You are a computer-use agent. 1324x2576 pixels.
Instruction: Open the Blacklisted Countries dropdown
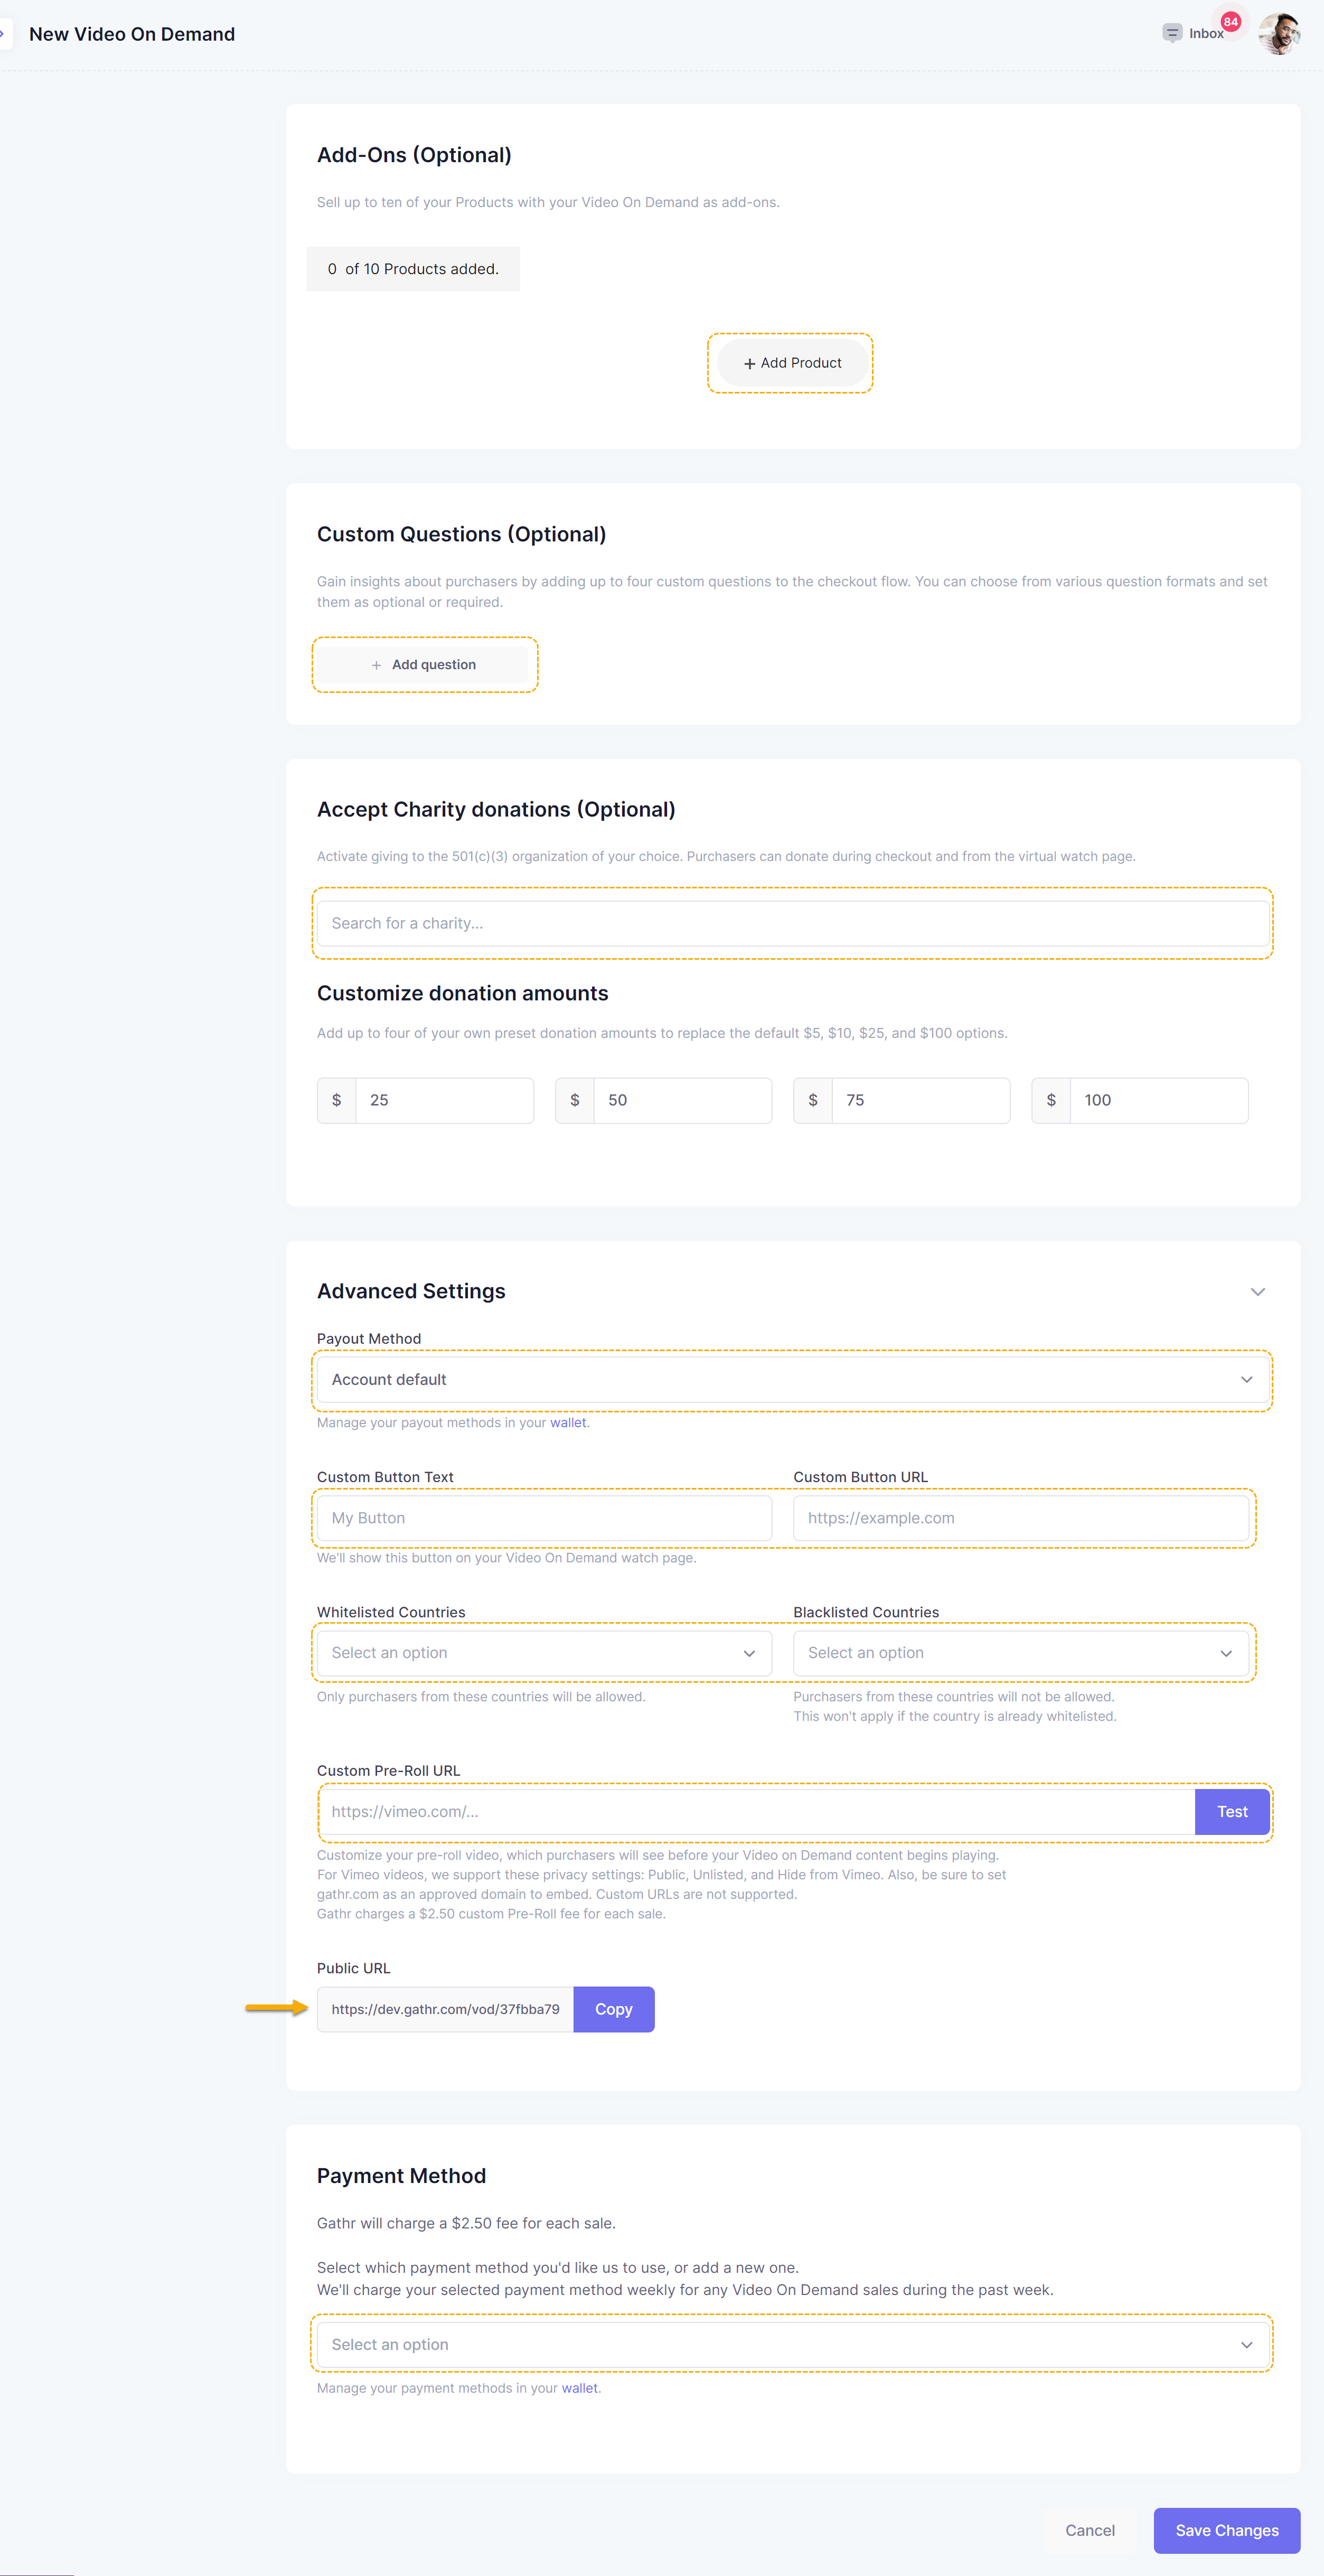[1020, 1653]
